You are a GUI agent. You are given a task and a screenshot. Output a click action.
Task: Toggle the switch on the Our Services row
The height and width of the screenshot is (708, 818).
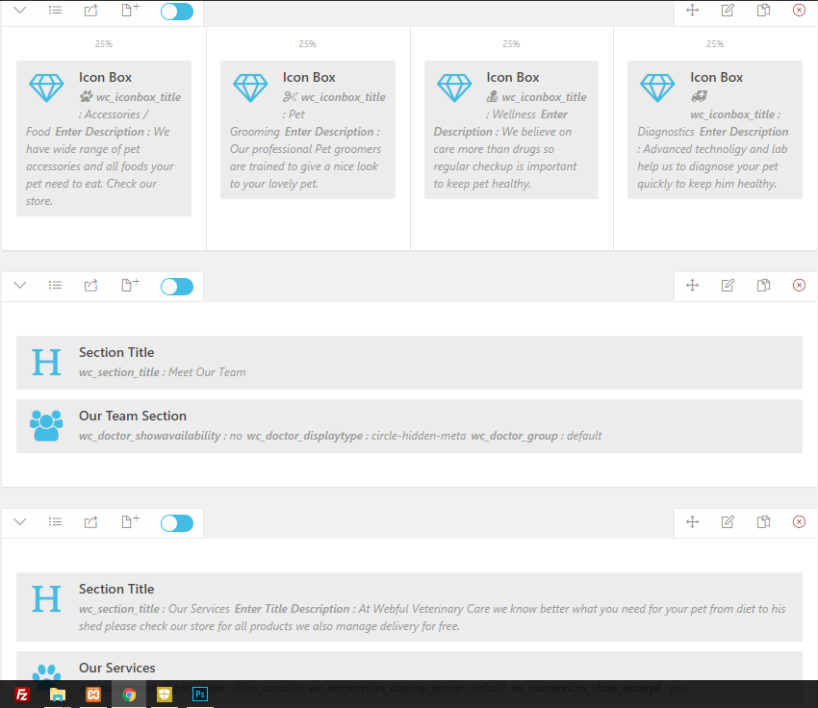pos(177,523)
